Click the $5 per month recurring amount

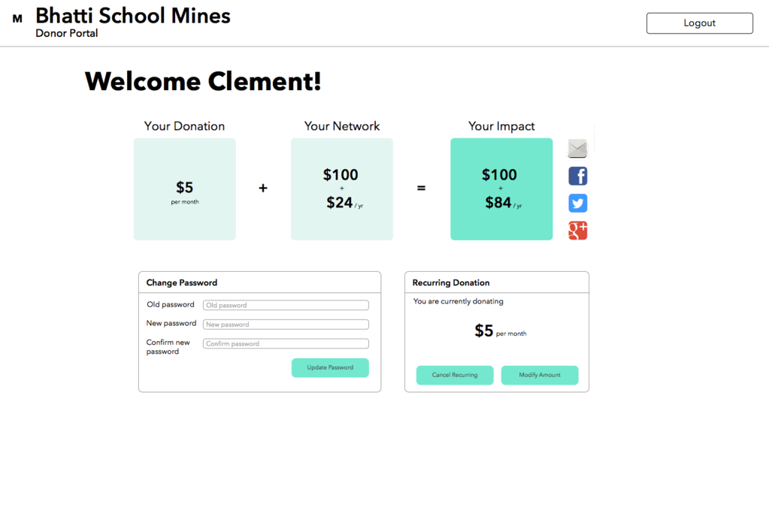click(500, 331)
